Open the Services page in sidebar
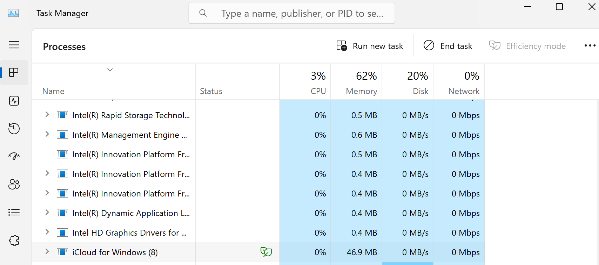This screenshot has height=265, width=599. (14, 240)
